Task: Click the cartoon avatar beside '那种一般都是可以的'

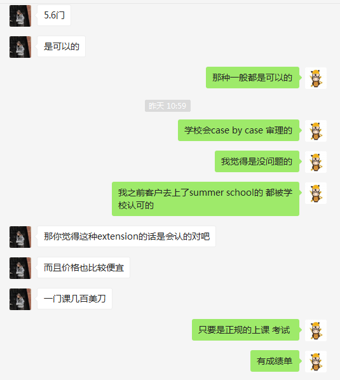Action: pyautogui.click(x=316, y=78)
